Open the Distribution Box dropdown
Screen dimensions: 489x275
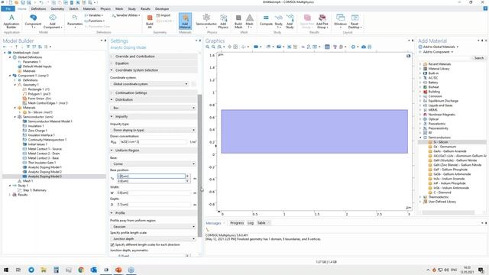[x=153, y=108]
